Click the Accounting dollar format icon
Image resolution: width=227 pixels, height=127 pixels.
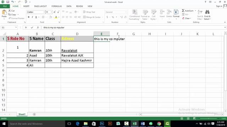pyautogui.click(x=107, y=17)
